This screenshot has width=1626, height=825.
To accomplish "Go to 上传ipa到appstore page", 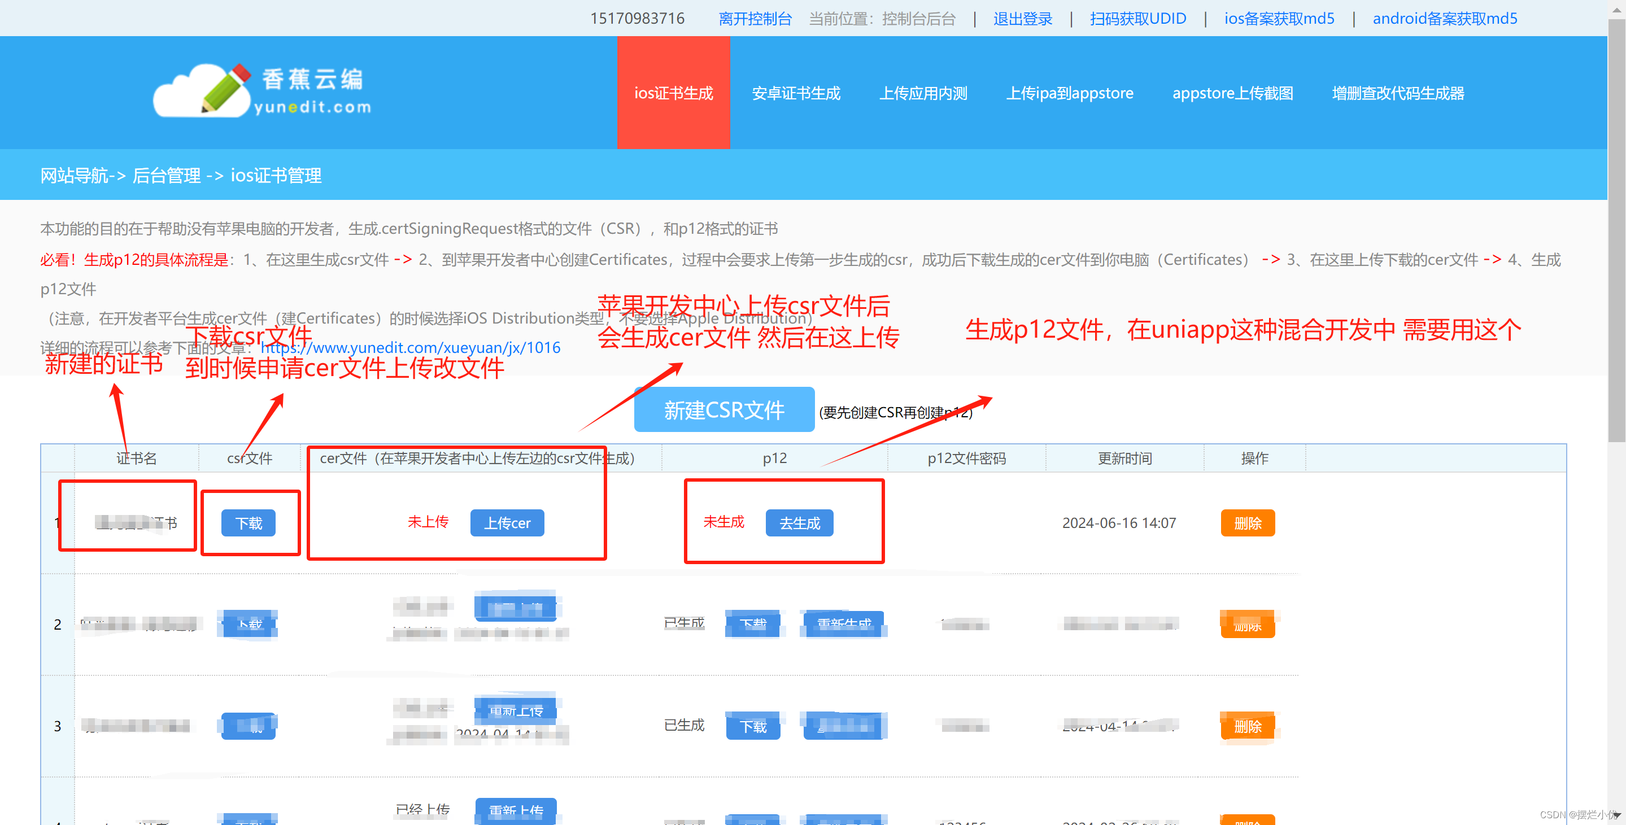I will click(x=1069, y=93).
